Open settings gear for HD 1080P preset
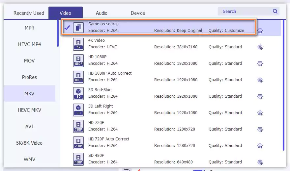Image resolution: width=290 pixels, height=171 pixels. (x=260, y=63)
